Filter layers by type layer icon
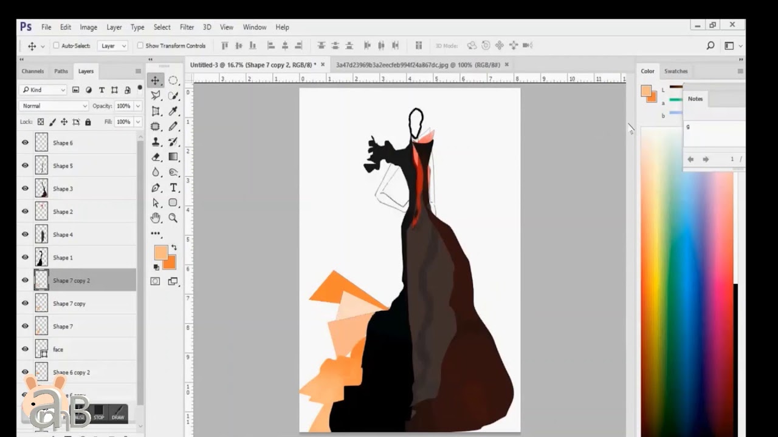The height and width of the screenshot is (437, 778). tap(102, 90)
